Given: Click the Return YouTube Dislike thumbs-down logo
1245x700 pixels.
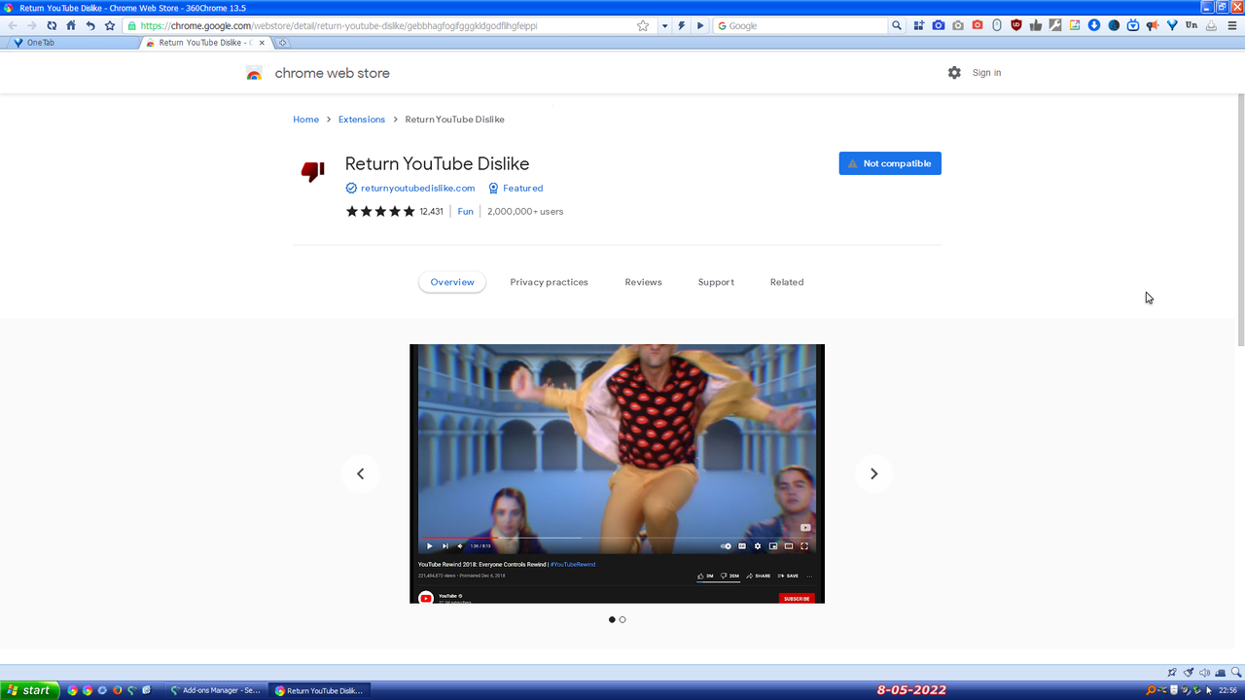Looking at the screenshot, I should coord(312,172).
